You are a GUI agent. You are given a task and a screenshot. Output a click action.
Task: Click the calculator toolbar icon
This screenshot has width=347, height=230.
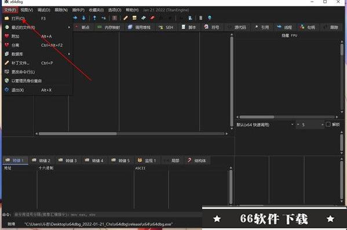pos(200,18)
